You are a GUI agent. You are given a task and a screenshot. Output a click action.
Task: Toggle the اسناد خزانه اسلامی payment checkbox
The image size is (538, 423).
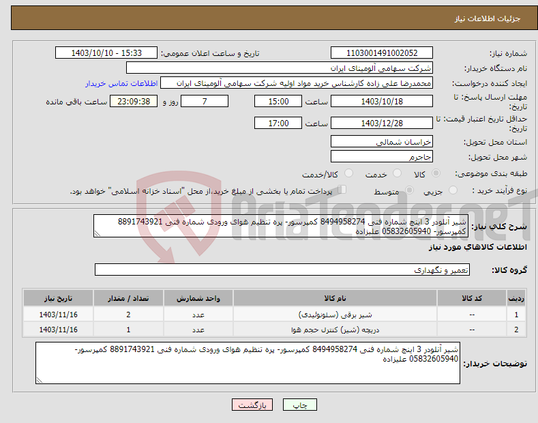point(342,190)
